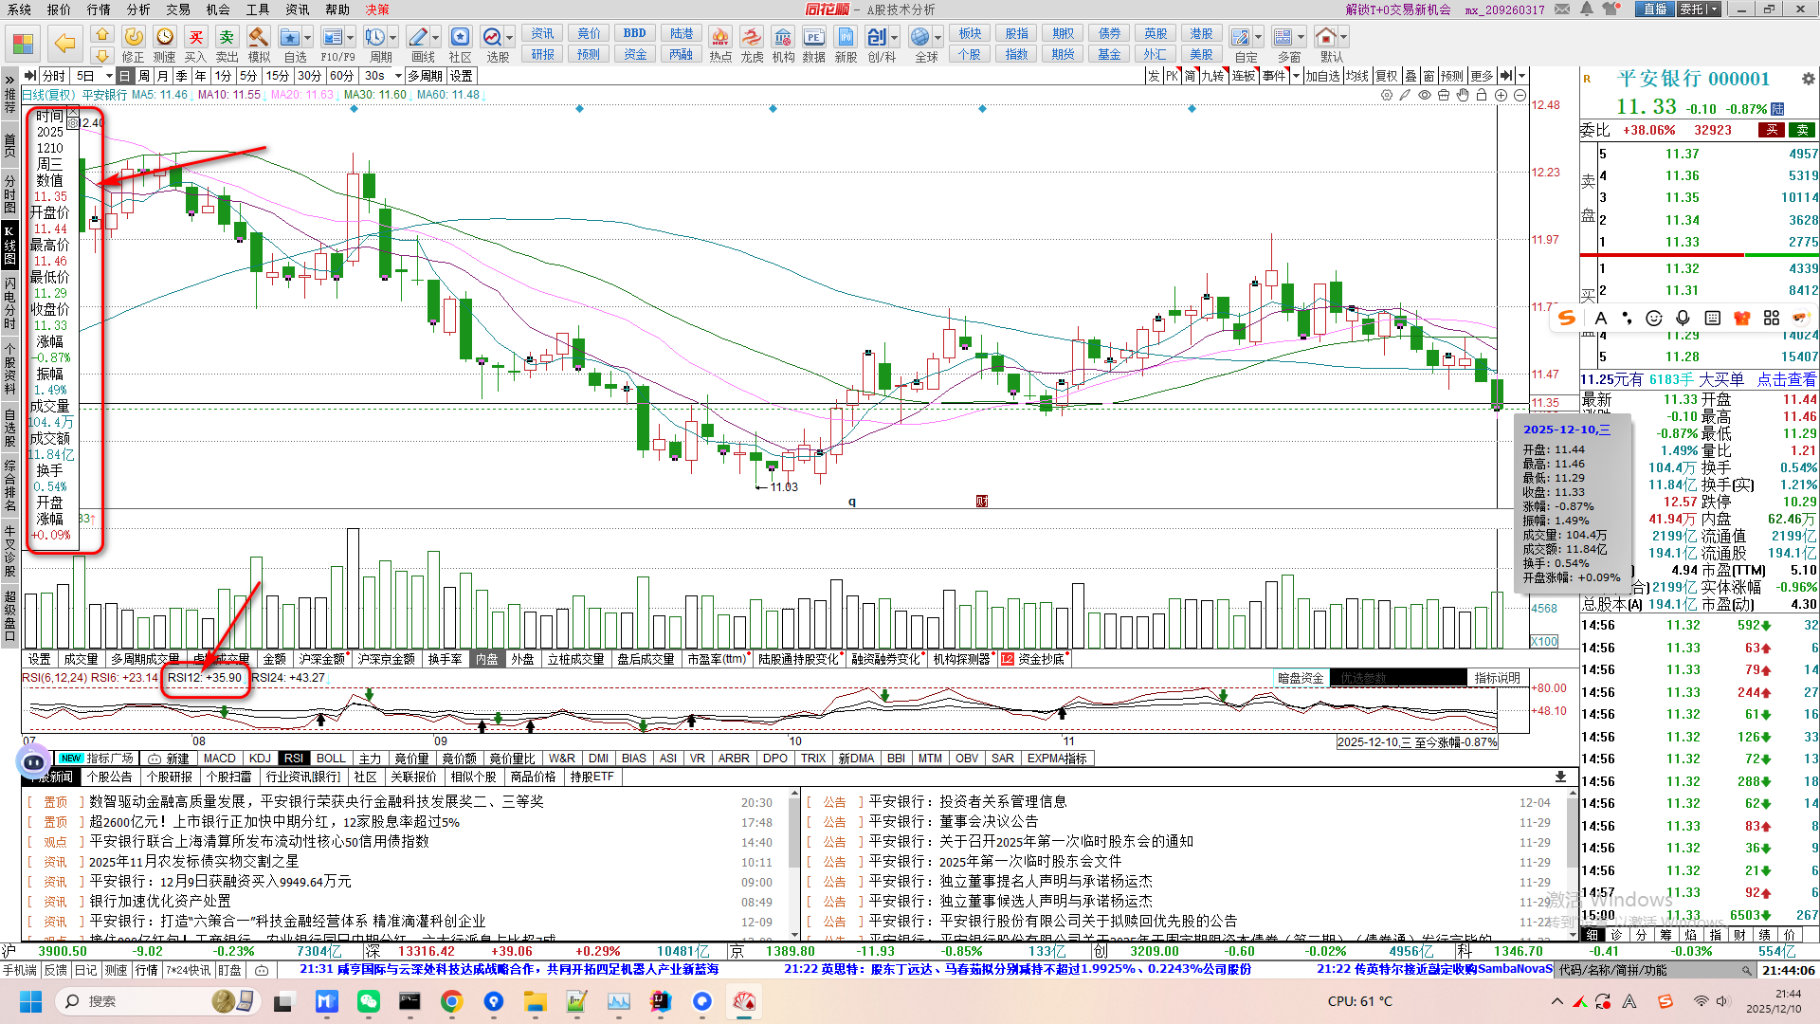
Task: Toggle the chart lock icon
Action: (x=1482, y=95)
